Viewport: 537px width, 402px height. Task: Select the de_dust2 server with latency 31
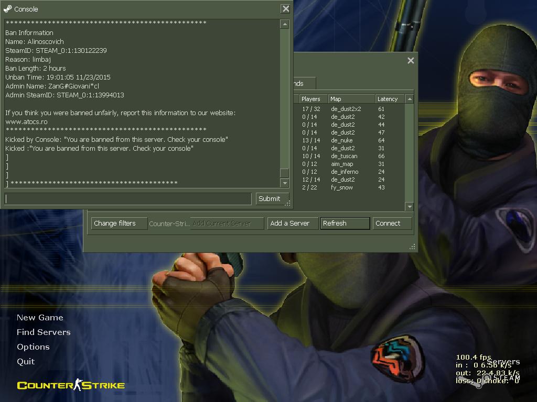click(349, 148)
